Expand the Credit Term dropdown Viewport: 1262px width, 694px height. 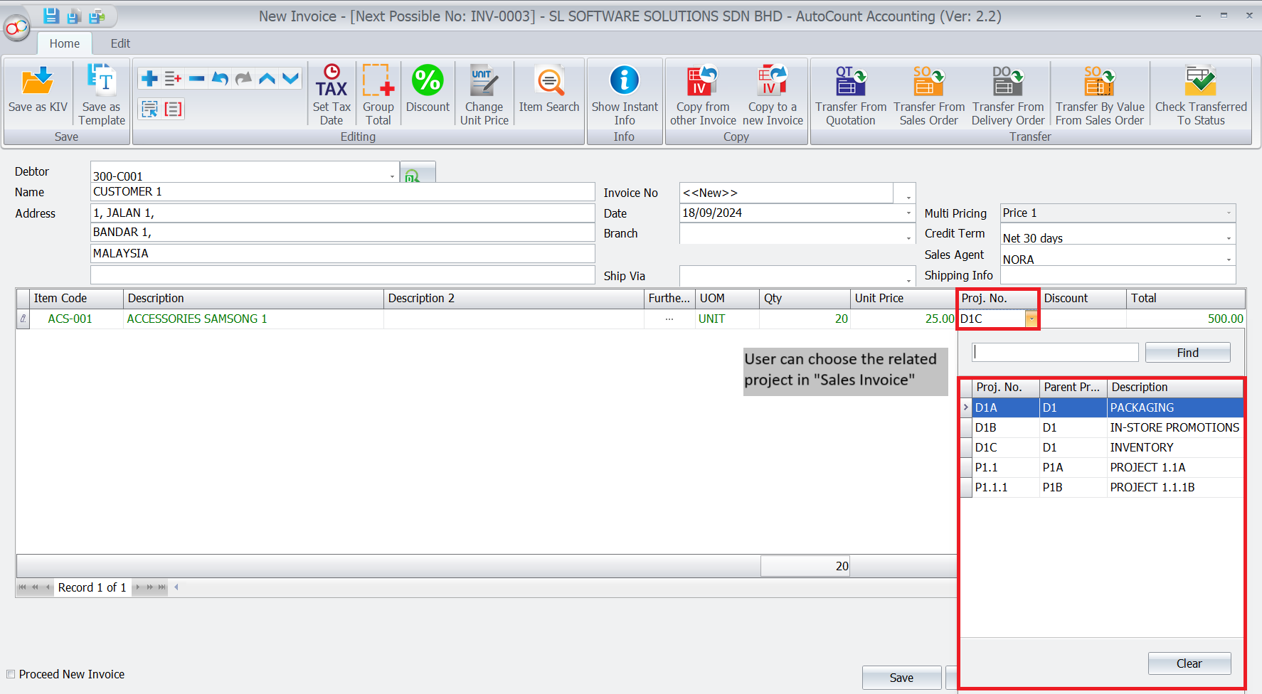[x=1229, y=238]
